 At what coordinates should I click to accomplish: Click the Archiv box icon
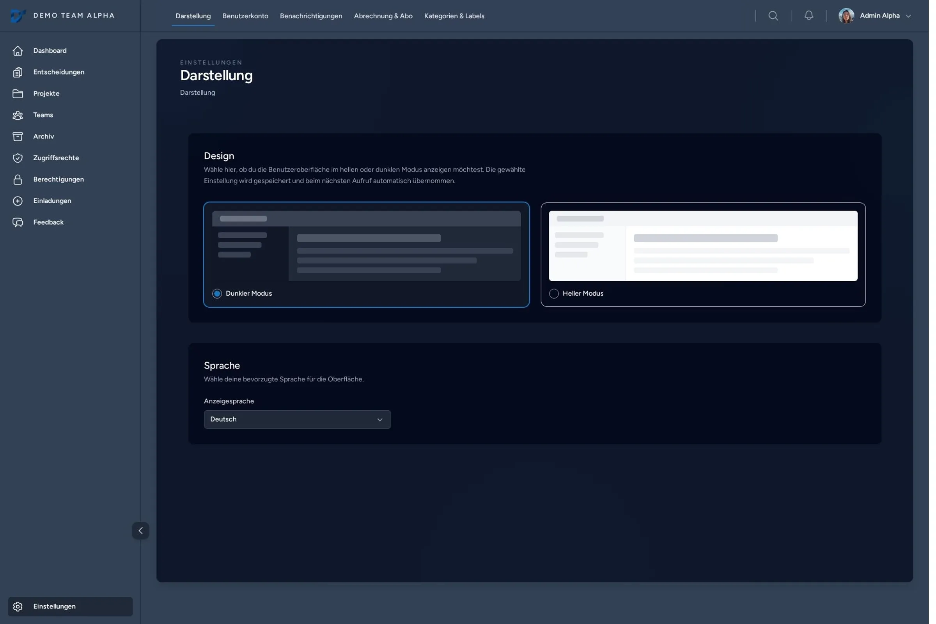point(18,136)
